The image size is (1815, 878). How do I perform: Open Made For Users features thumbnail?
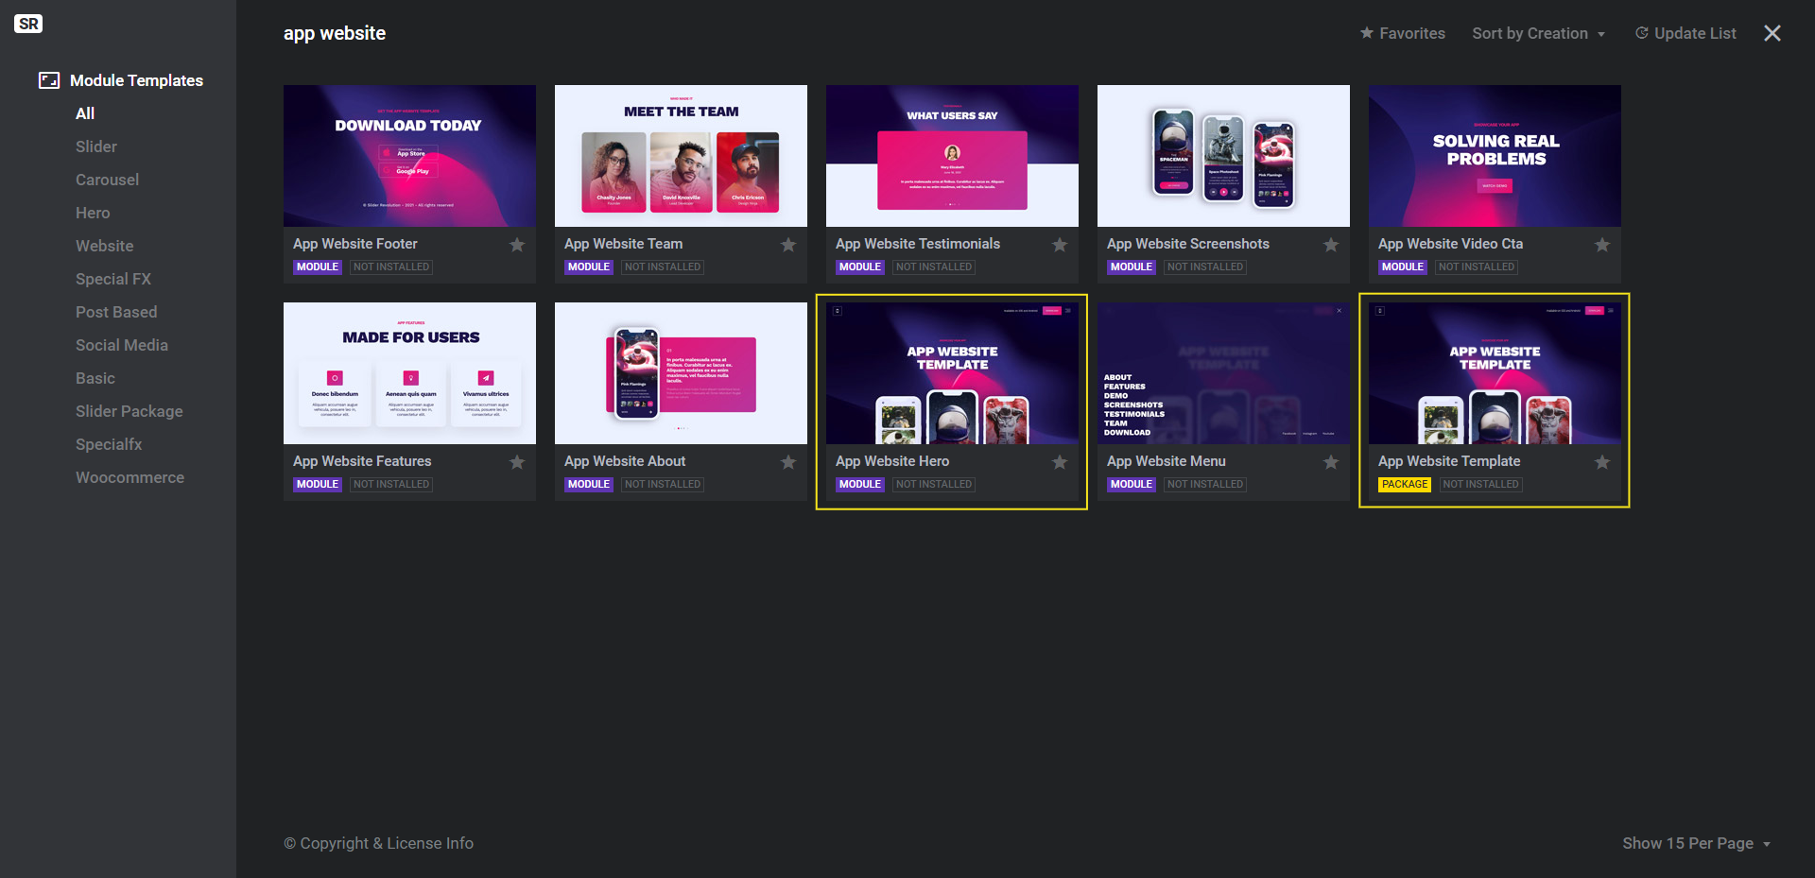[409, 373]
